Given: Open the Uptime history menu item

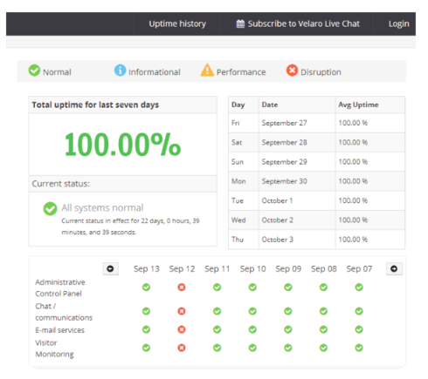Looking at the screenshot, I should pos(177,24).
